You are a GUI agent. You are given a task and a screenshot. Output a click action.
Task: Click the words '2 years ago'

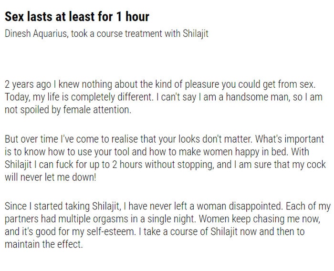click(x=28, y=84)
